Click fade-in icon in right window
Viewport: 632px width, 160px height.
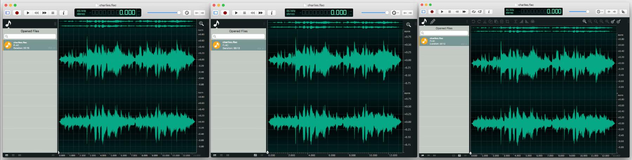click(x=521, y=21)
